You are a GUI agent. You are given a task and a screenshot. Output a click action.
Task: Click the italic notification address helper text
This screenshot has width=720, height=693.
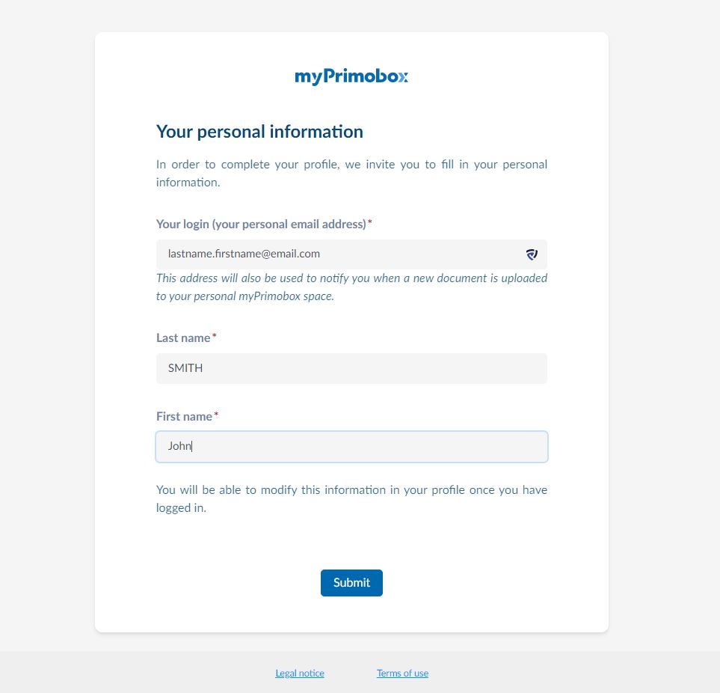click(x=351, y=287)
